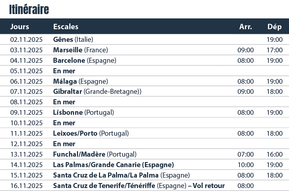The height and width of the screenshot is (192, 289).
Task: Click the 16.11.2025 date cell
Action: click(26, 186)
